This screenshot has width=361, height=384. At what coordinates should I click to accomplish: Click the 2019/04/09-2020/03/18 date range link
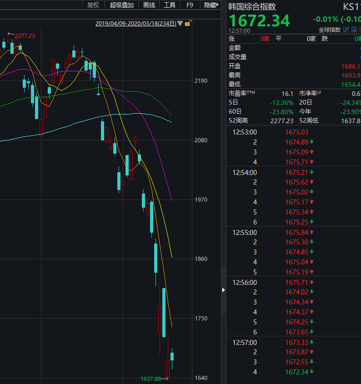pos(135,24)
